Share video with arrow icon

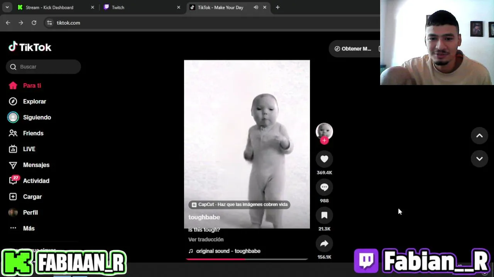point(324,243)
